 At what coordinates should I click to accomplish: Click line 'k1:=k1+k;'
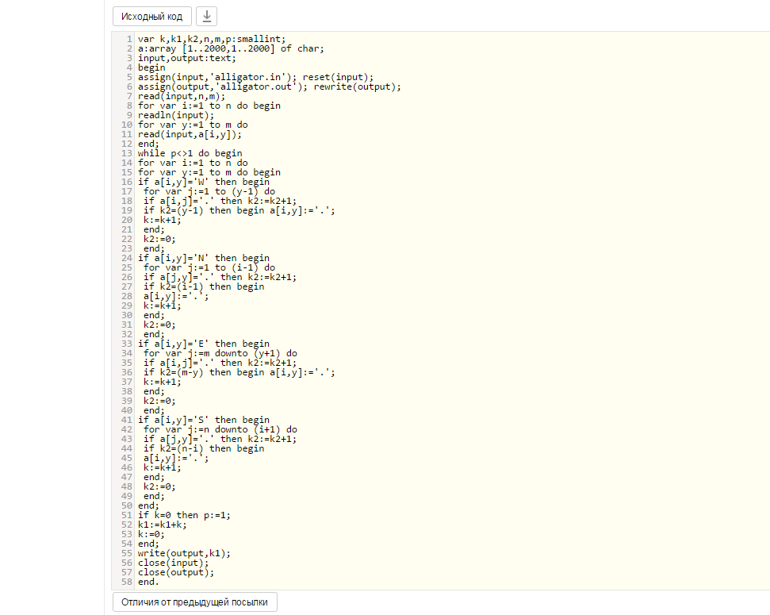[x=162, y=525]
